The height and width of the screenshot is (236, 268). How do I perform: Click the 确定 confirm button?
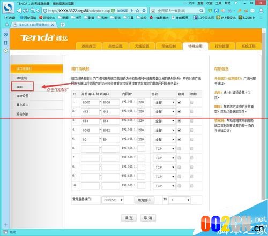point(129,218)
